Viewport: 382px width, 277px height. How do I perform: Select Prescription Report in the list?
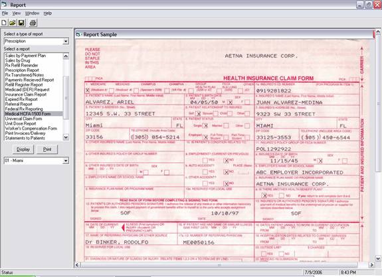coord(22,70)
